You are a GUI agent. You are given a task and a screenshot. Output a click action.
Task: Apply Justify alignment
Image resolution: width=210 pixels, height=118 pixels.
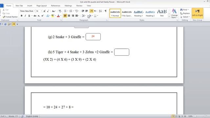tap(76, 16)
